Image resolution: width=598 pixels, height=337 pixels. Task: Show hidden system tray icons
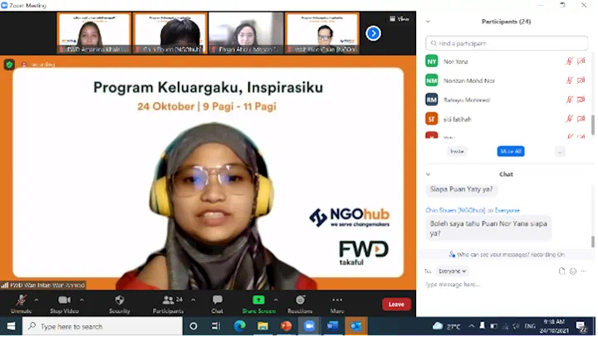click(472, 326)
